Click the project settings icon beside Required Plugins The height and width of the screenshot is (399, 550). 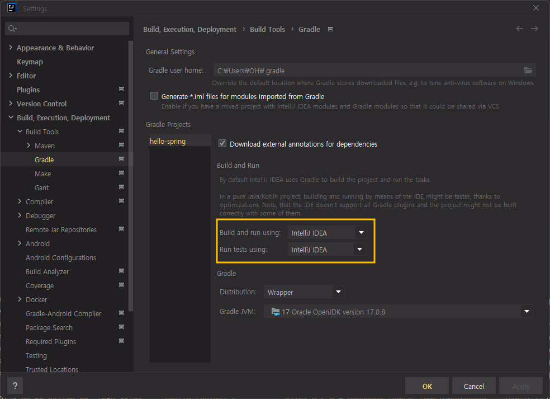click(121, 341)
